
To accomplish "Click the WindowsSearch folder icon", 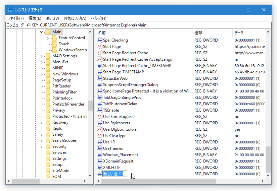I will pos(55,50).
